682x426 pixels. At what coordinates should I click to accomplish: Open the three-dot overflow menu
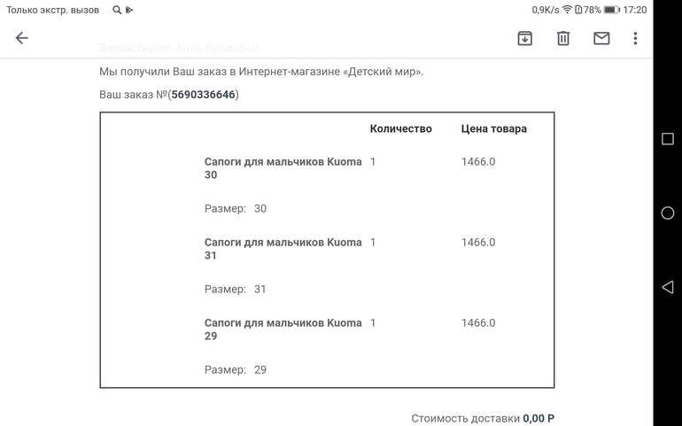coord(635,38)
